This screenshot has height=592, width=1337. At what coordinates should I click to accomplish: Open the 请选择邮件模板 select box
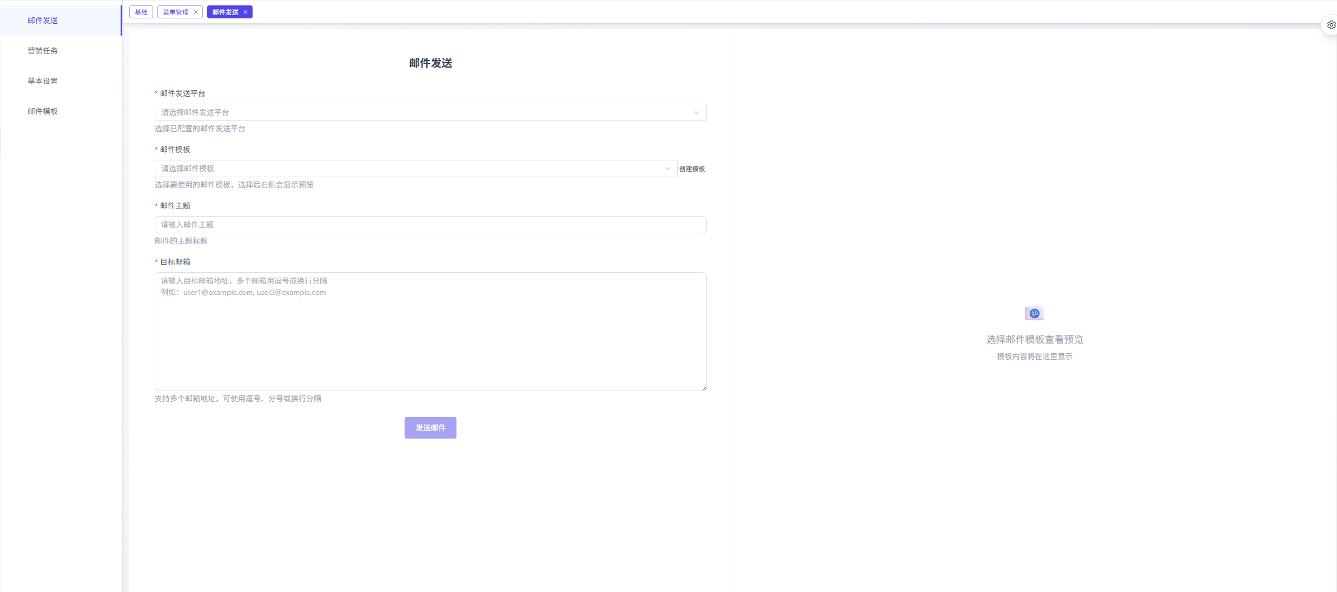coord(416,169)
